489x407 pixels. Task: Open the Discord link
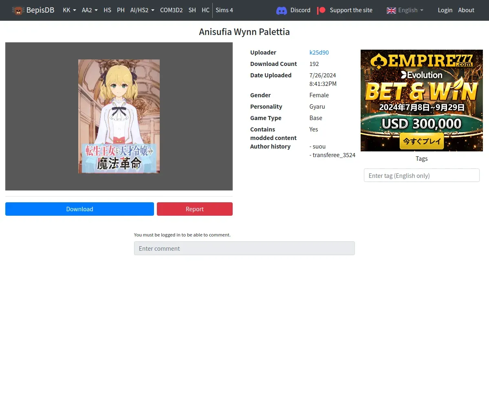300,10
